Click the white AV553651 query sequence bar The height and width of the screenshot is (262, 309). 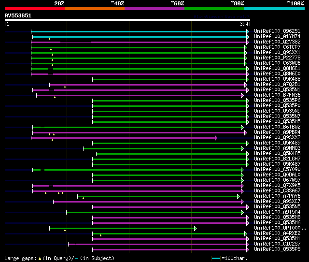[x=127, y=20]
